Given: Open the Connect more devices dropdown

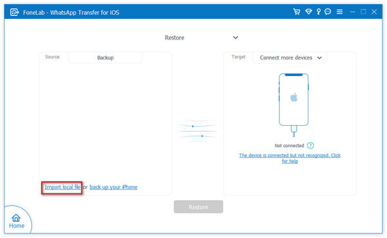Looking at the screenshot, I should click(x=290, y=58).
